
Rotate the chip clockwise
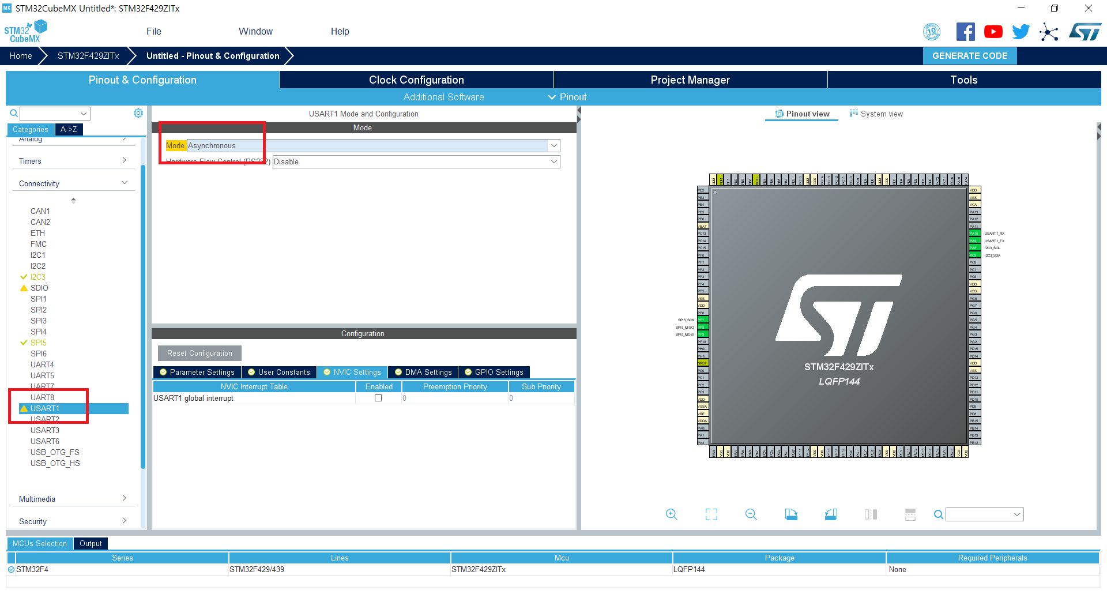(x=791, y=514)
